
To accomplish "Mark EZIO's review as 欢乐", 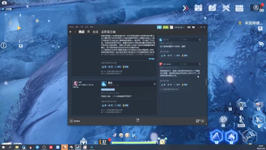I will click(x=177, y=56).
